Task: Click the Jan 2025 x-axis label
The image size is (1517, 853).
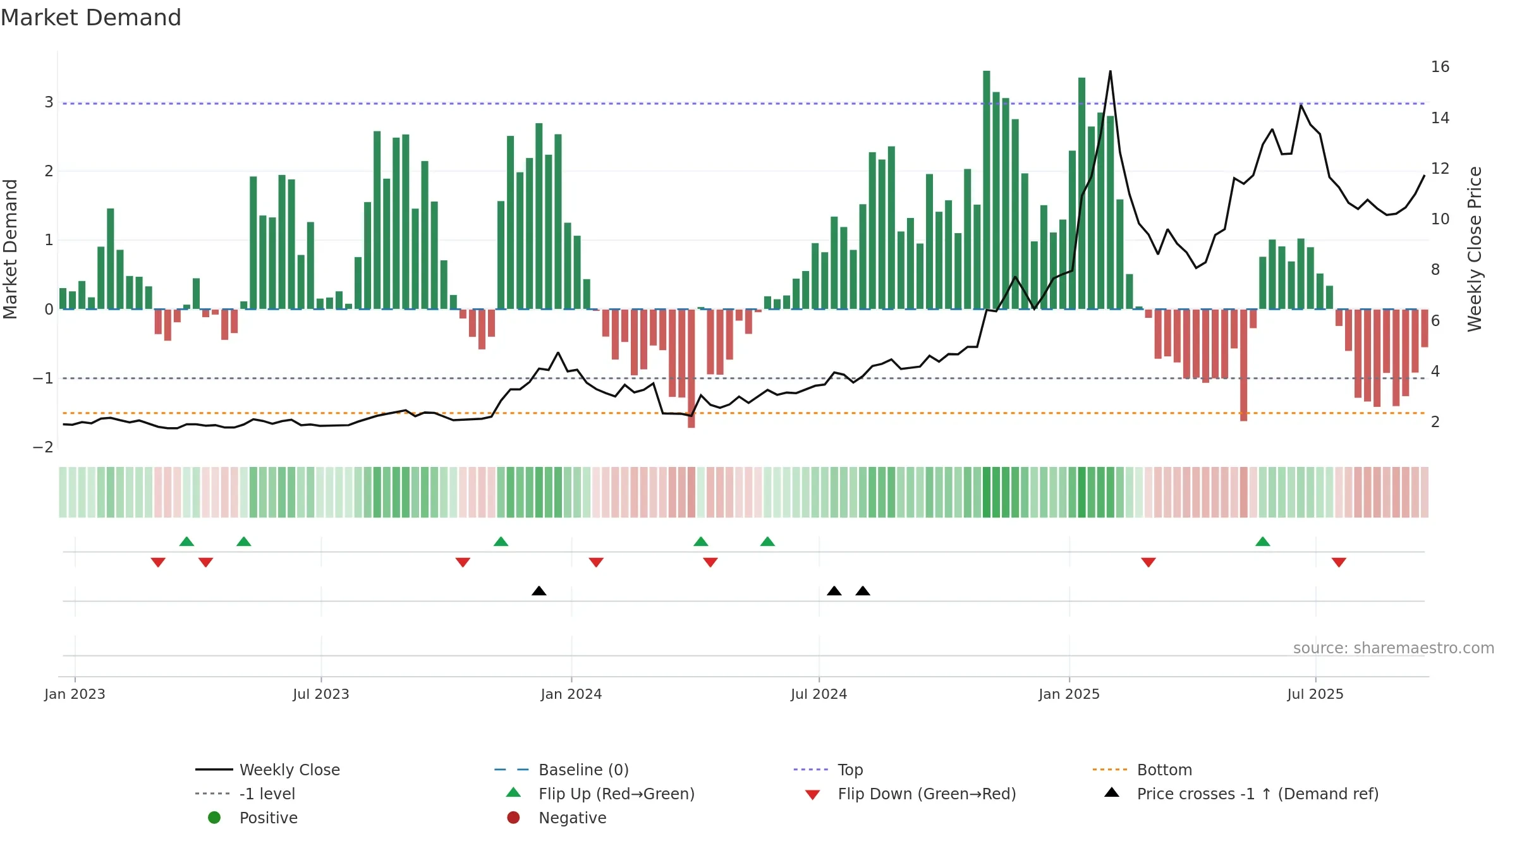Action: (1069, 694)
